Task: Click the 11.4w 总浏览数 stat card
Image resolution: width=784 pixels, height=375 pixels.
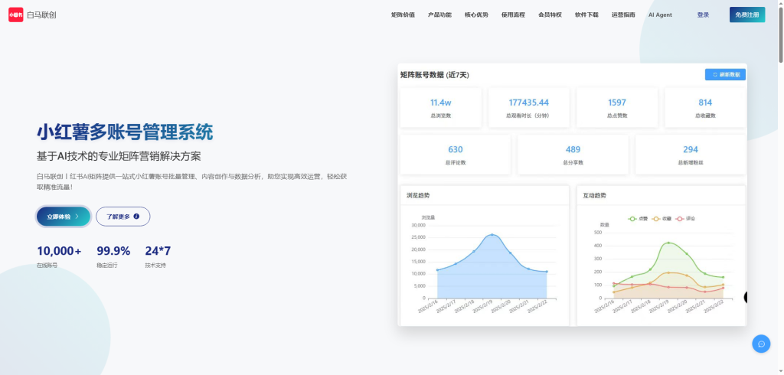Action: pyautogui.click(x=441, y=107)
